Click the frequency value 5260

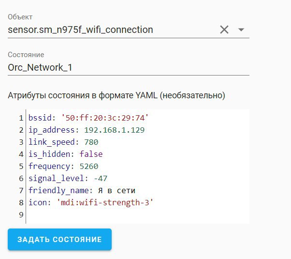89,166
